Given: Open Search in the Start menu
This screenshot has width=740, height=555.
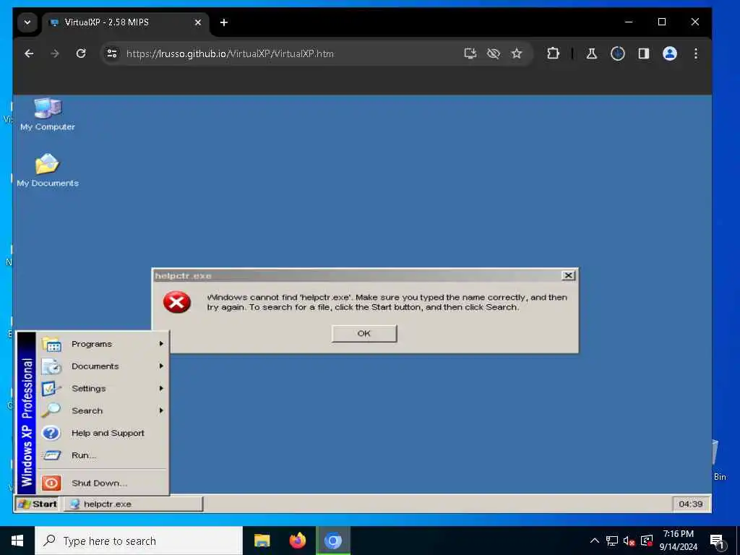Looking at the screenshot, I should coord(103,410).
